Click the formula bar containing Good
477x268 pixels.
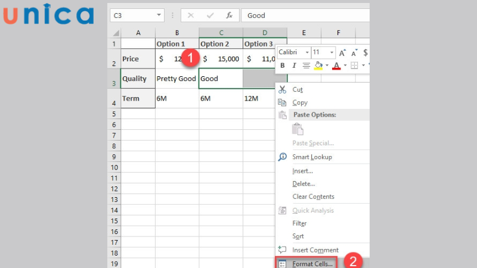point(304,15)
